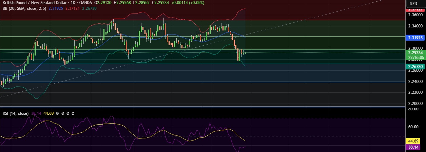Click the red upper band price axis label
The image size is (426, 152).
[415, 10]
